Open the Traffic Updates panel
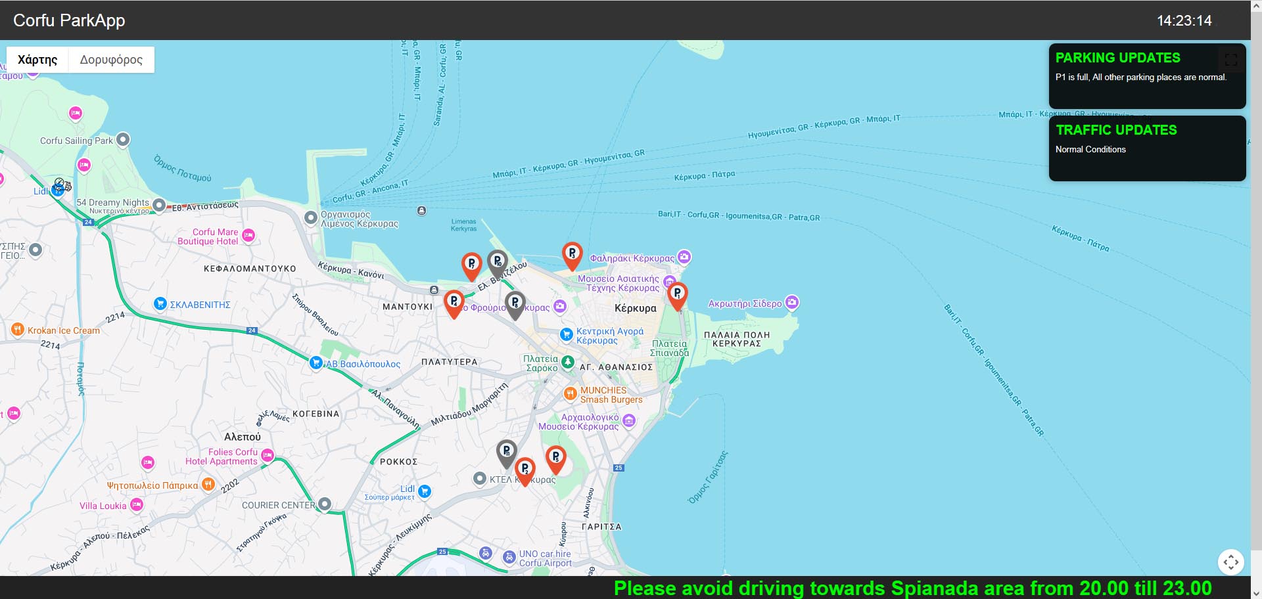This screenshot has width=1262, height=599. pyautogui.click(x=1147, y=148)
